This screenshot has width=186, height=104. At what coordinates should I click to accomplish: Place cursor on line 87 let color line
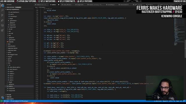56,16
